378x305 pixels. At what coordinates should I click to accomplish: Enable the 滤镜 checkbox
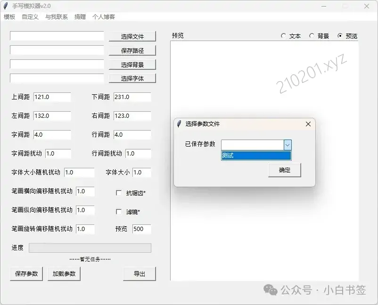[119, 212]
